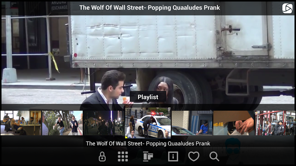Select the highlighted NYPD police car thumbnail

[x=148, y=123]
